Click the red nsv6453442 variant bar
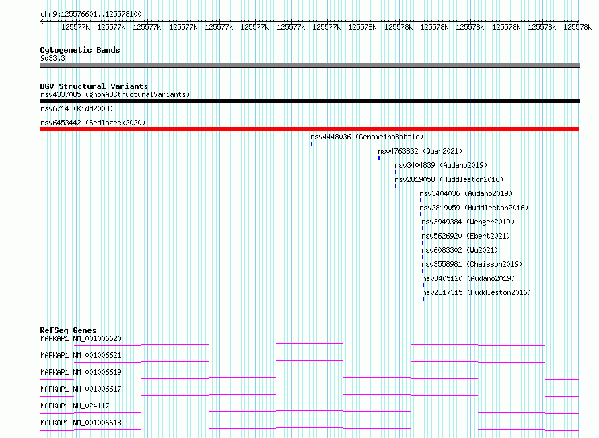 [x=310, y=129]
